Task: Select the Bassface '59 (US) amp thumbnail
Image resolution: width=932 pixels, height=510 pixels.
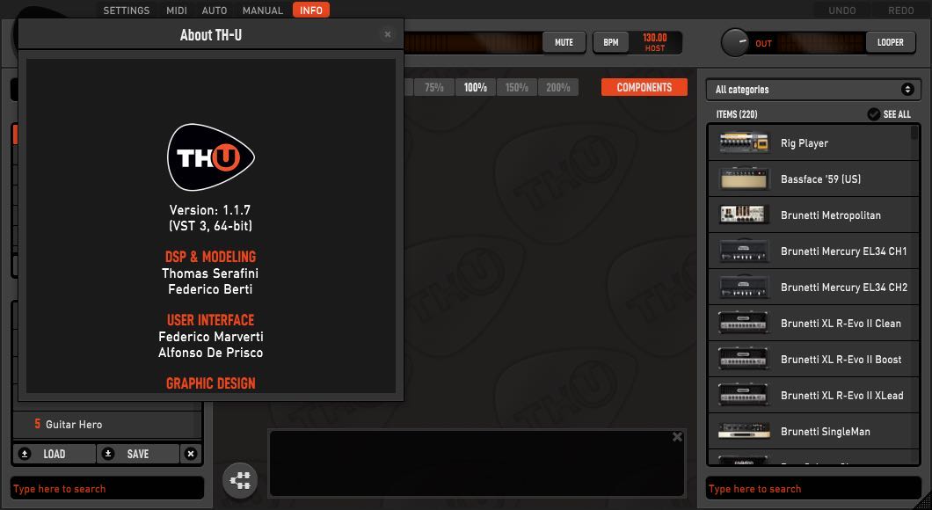Action: coord(744,178)
